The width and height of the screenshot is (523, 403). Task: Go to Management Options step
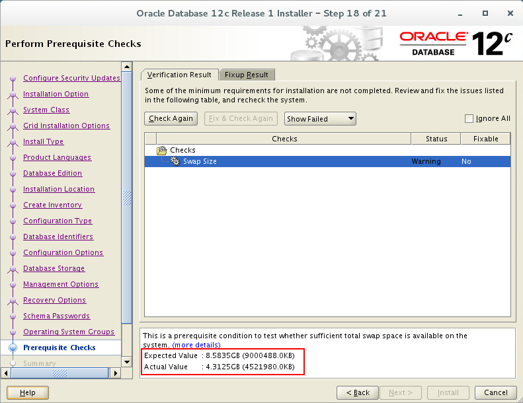tap(61, 284)
